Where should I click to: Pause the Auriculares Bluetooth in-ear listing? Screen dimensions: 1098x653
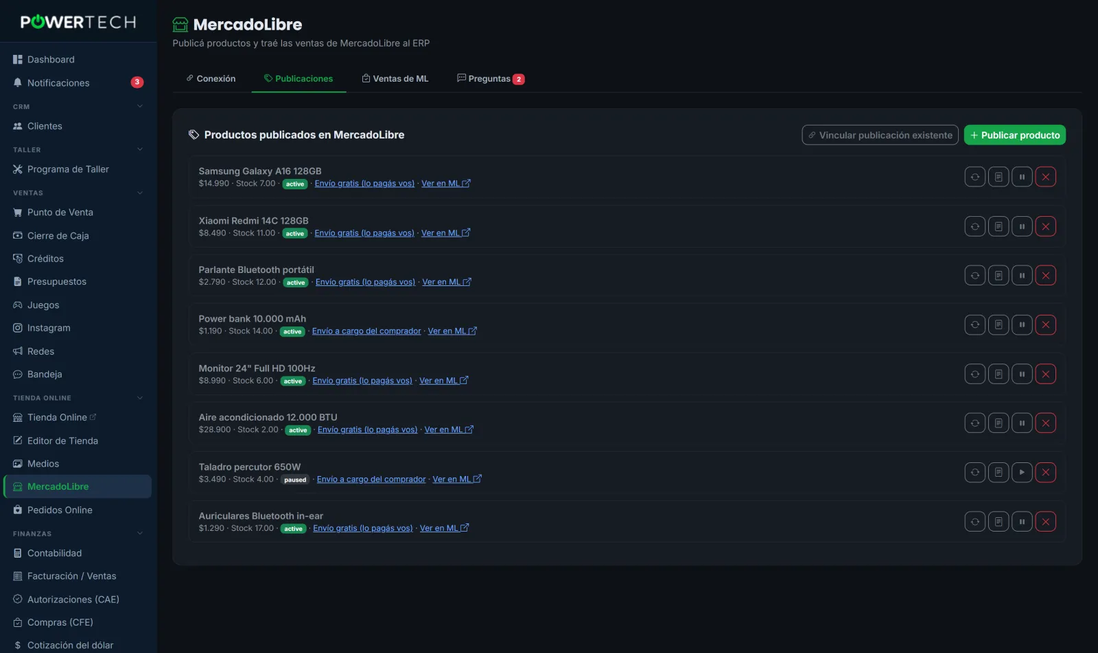pyautogui.click(x=1022, y=522)
